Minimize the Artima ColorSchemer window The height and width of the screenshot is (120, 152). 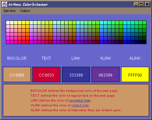(136, 5)
